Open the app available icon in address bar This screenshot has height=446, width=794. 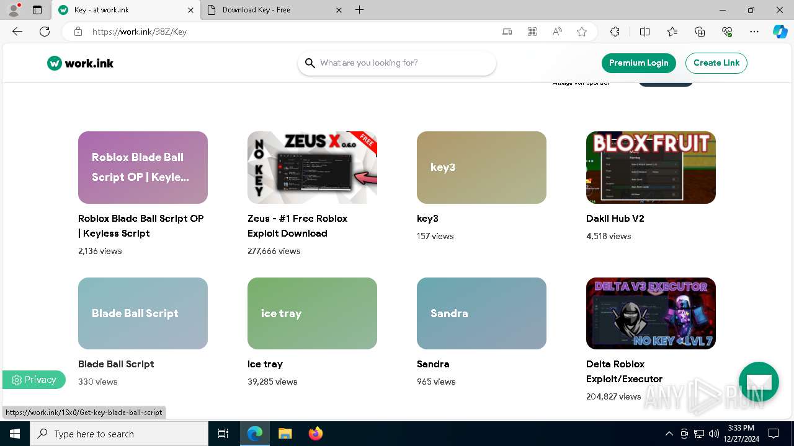(507, 32)
